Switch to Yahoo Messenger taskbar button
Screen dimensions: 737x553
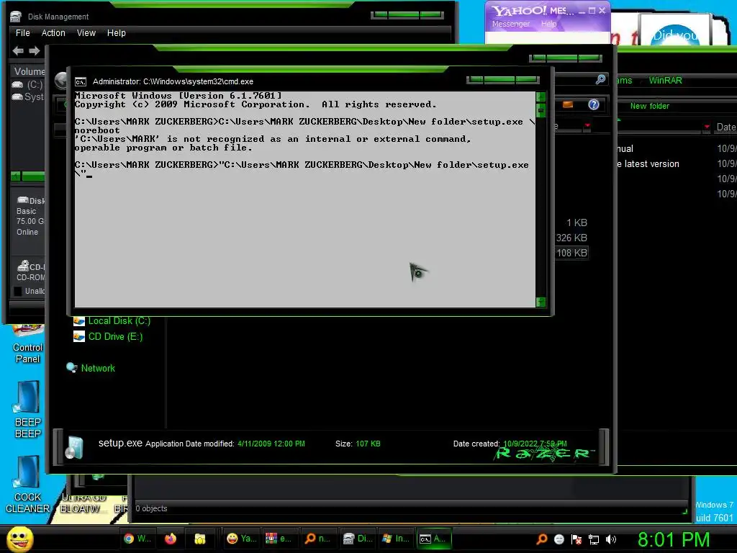pyautogui.click(x=242, y=539)
